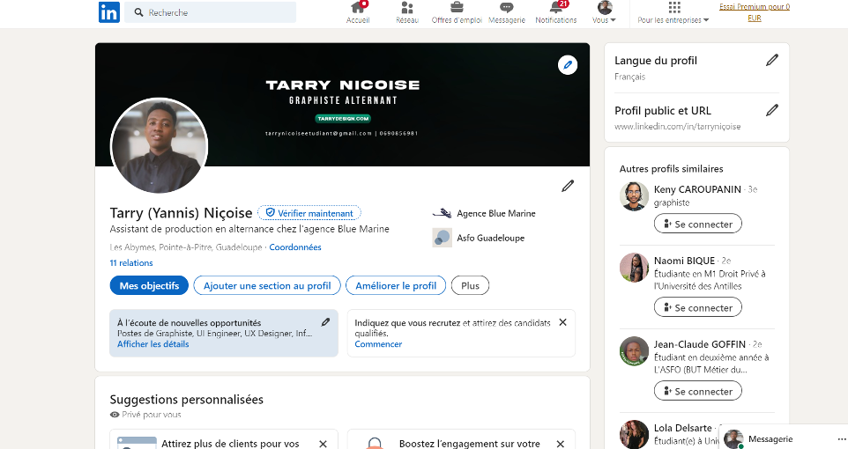Dismiss the recruiting card
This screenshot has height=449, width=848.
[562, 322]
